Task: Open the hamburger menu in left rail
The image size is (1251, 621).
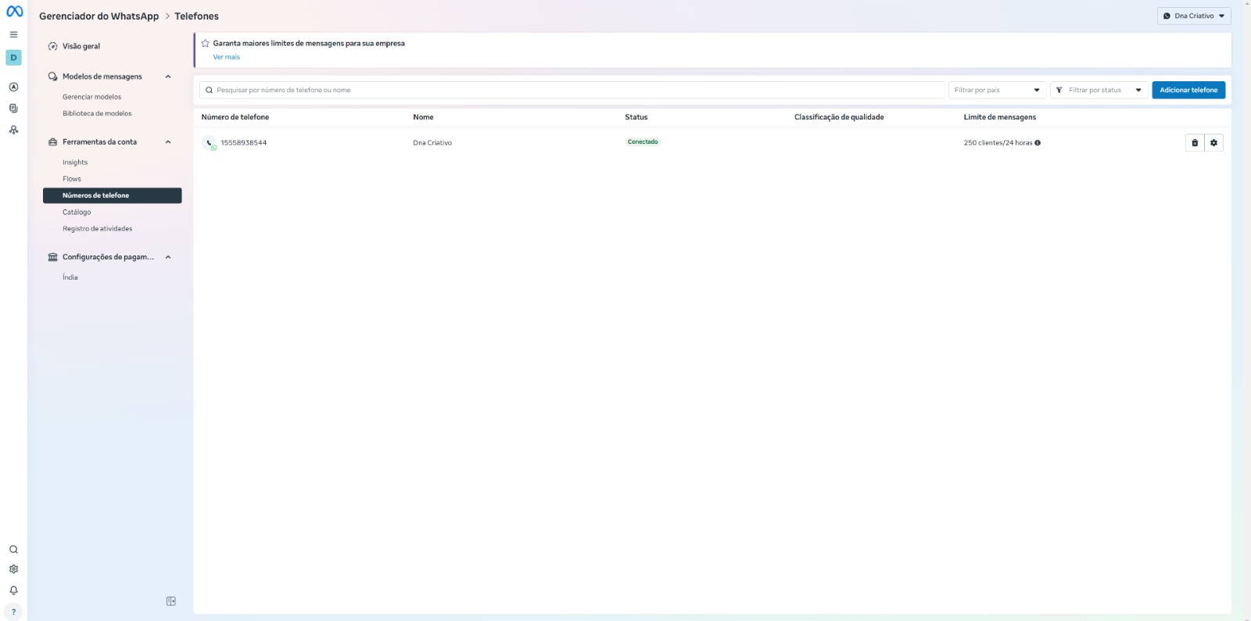Action: (x=13, y=34)
